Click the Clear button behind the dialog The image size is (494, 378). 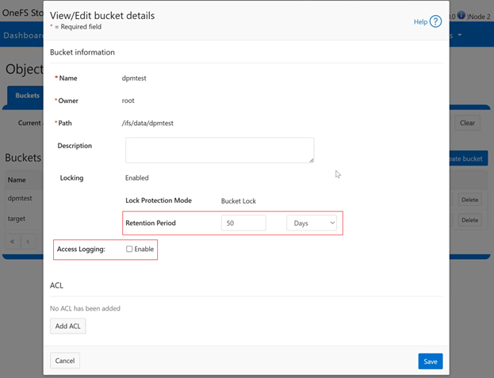click(x=467, y=123)
